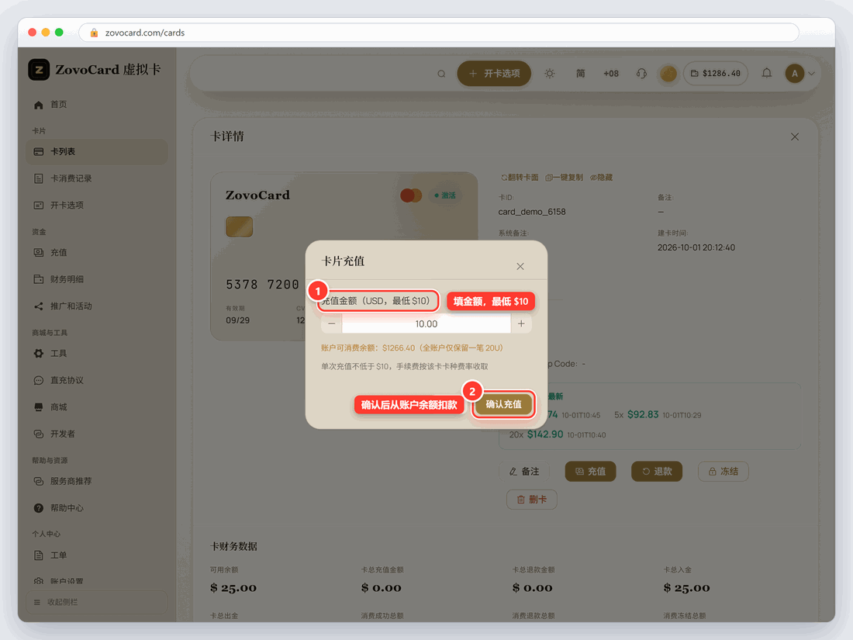Viewport: 853px width, 640px height.
Task: Open 卡消费记录 in the sidebar
Action: [97, 178]
